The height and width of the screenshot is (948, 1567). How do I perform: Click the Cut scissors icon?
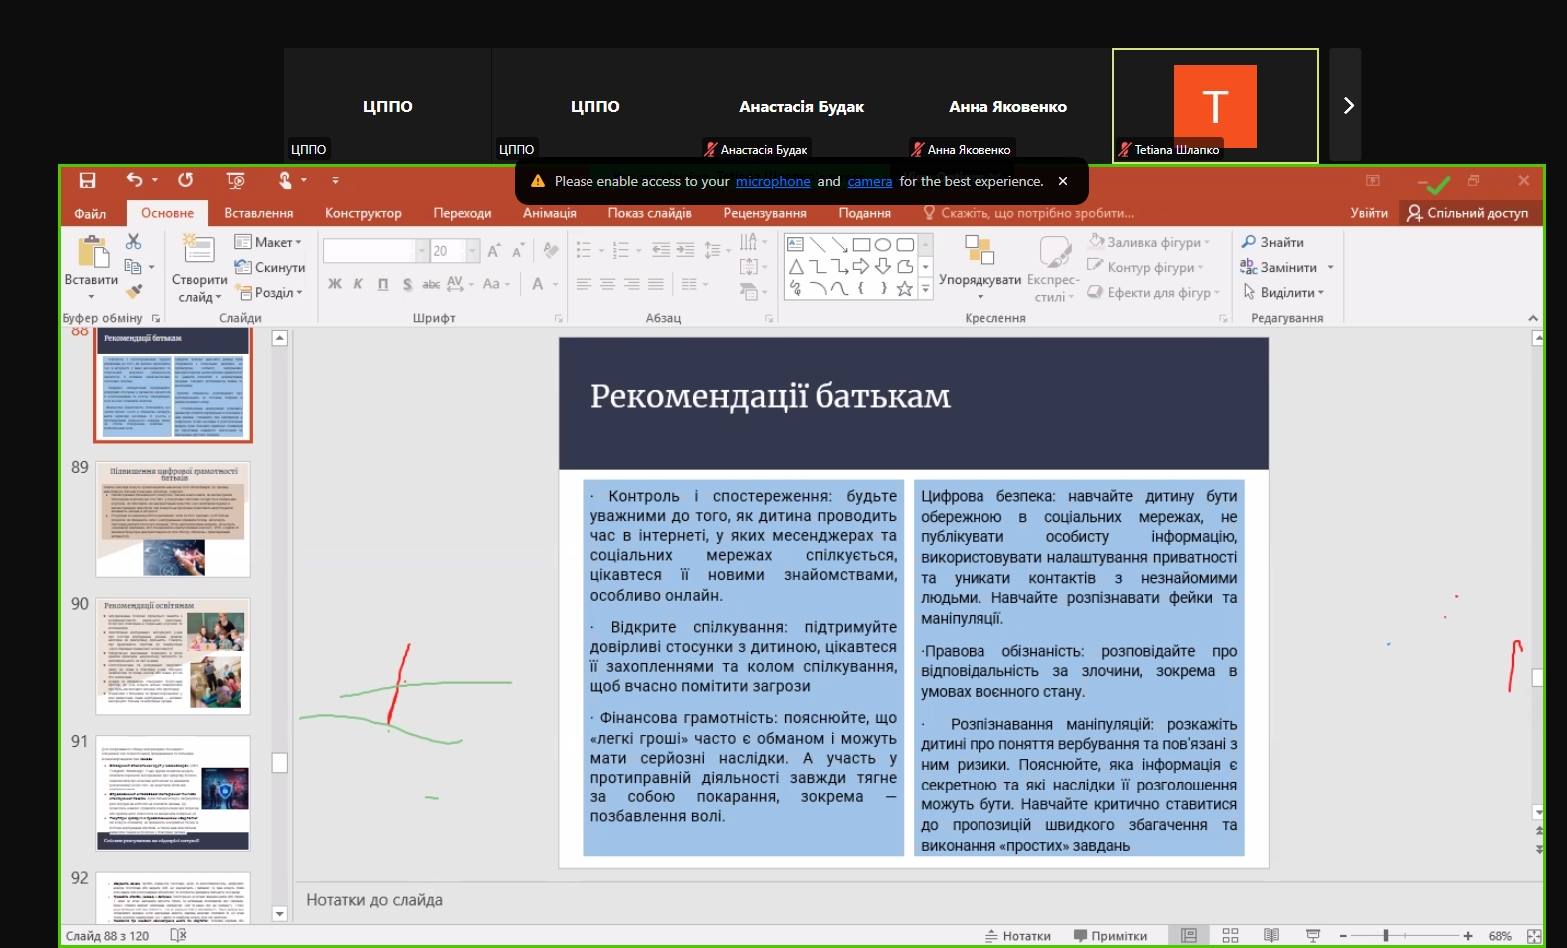click(133, 242)
